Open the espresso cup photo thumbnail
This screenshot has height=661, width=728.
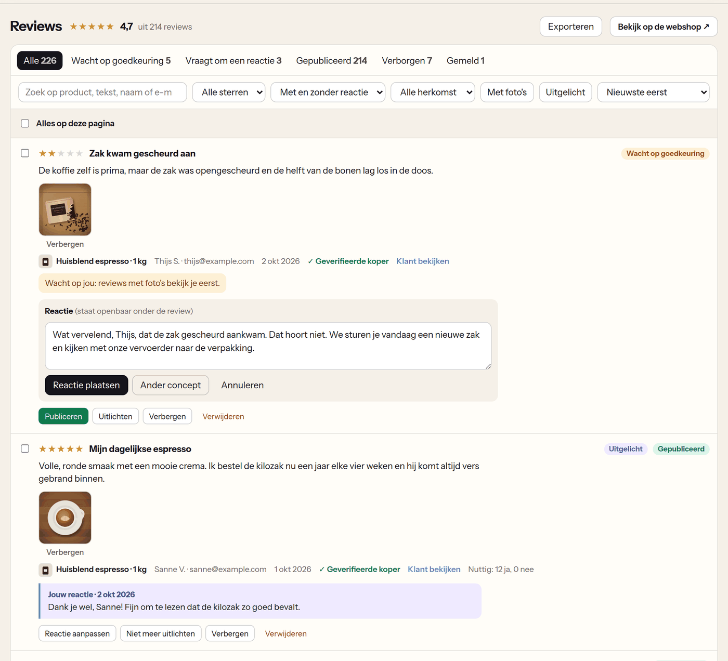click(x=65, y=518)
